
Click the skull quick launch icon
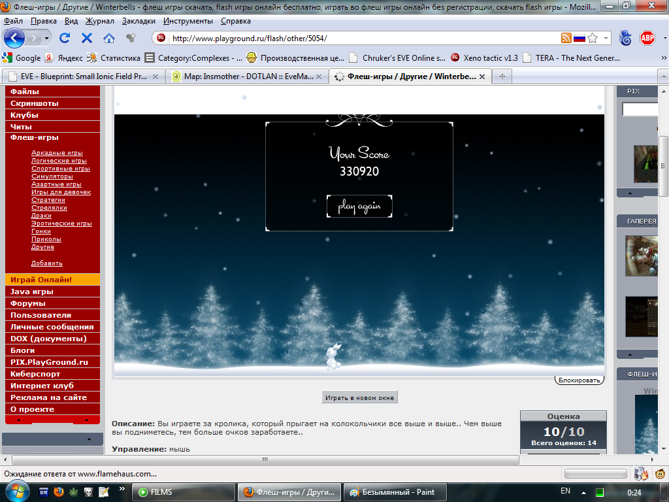[88, 492]
